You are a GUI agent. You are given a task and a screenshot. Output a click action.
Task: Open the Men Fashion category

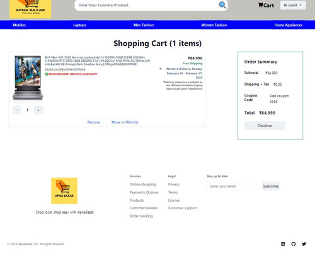coord(144,25)
